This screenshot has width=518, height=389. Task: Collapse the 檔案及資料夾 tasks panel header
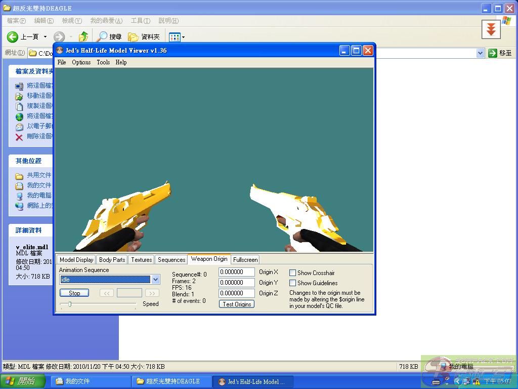coord(30,71)
